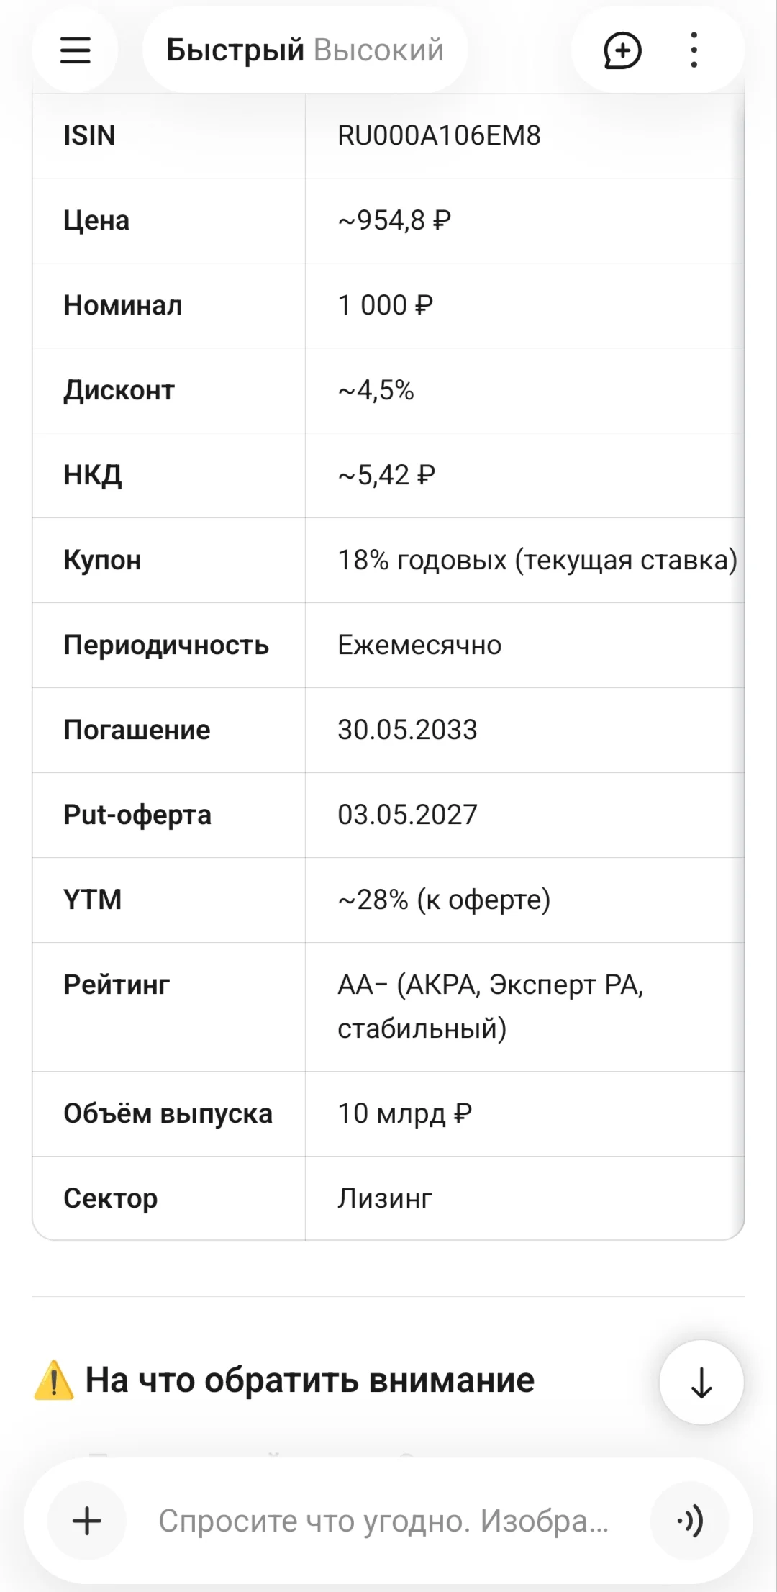Screen dimensions: 777x1592
Task: Activate voice input icon
Action: tap(690, 1521)
